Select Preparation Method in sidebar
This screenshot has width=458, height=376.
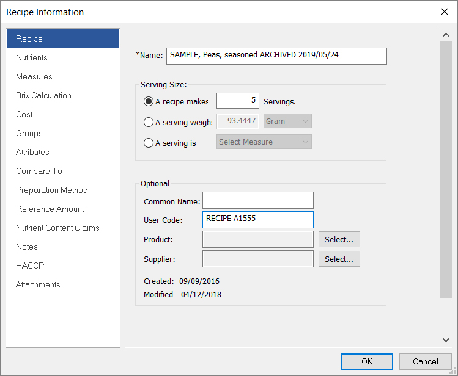[52, 190]
